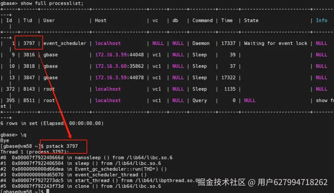Click Tid value 3816
Screen dimensions: 334x193
click(x=29, y=55)
